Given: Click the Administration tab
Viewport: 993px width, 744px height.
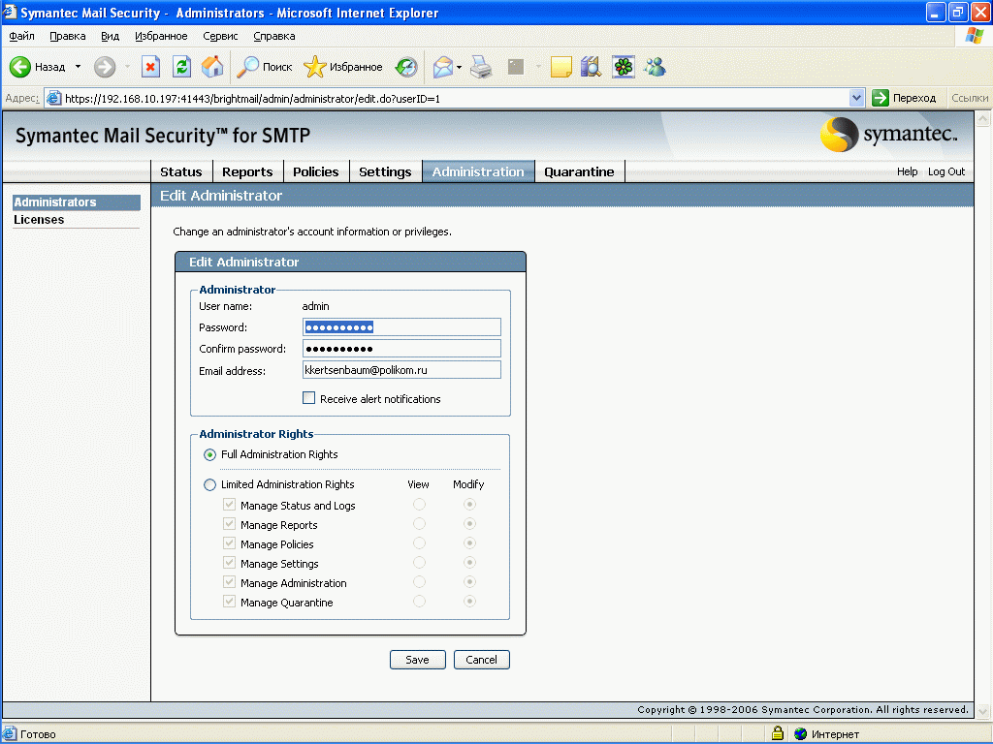Looking at the screenshot, I should coord(478,171).
